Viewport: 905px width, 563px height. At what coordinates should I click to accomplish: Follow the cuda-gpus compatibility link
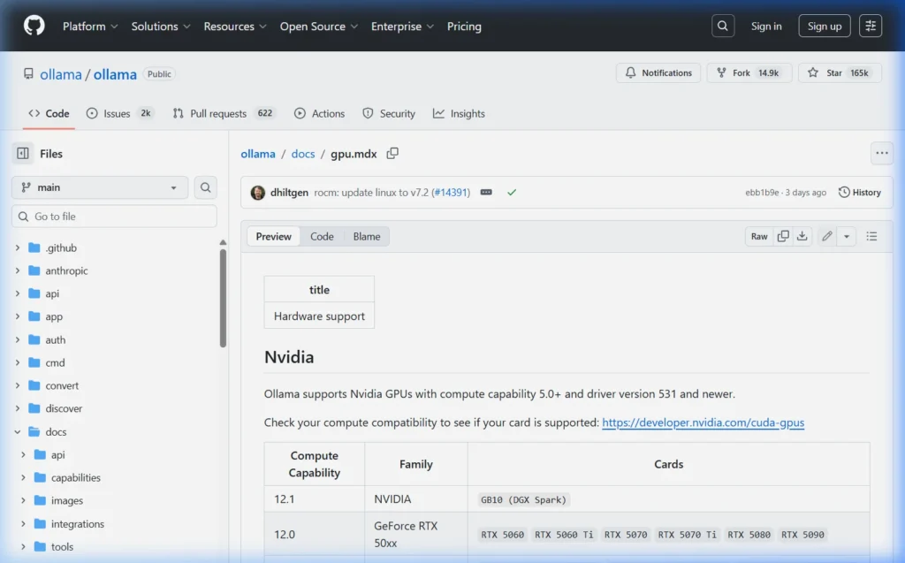pos(703,422)
